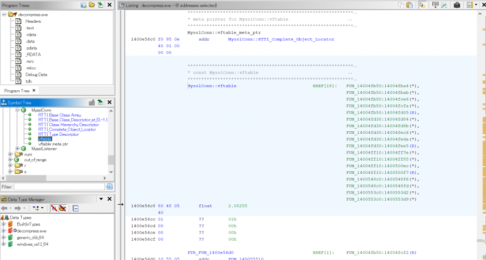Collapse the MysslConn class node in the Symbol Tree

[17, 110]
